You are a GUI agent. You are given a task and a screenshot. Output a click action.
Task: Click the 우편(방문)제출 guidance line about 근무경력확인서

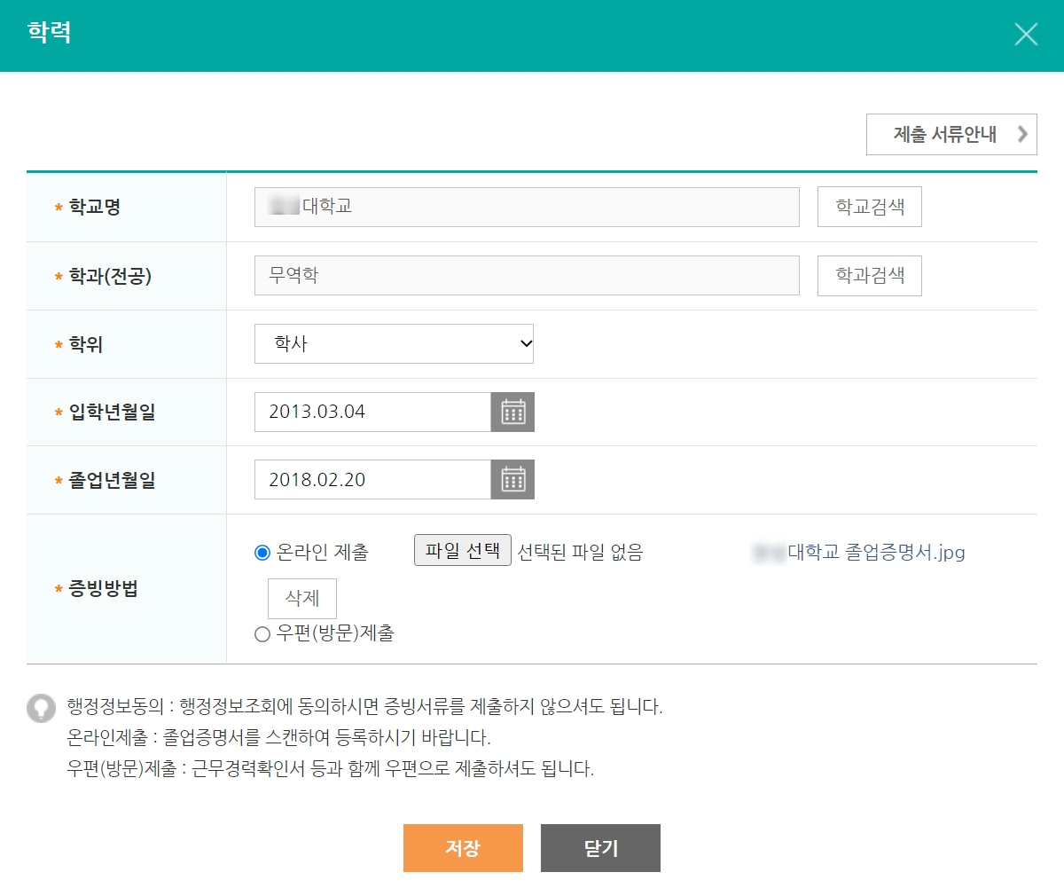tap(330, 768)
